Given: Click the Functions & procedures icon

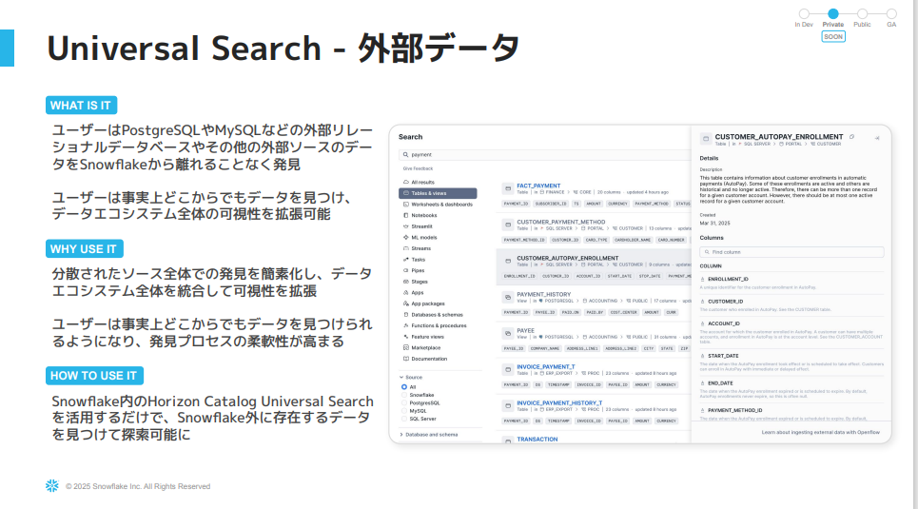Looking at the screenshot, I should [x=405, y=325].
